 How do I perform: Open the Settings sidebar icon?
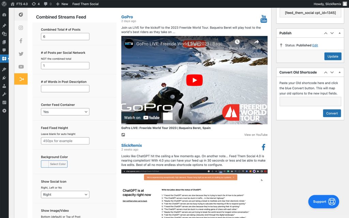[4, 103]
